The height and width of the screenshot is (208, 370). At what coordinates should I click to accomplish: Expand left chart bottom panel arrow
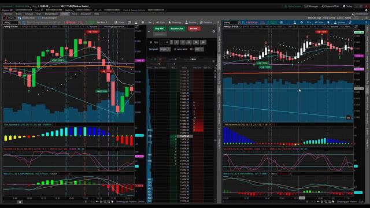20,202
